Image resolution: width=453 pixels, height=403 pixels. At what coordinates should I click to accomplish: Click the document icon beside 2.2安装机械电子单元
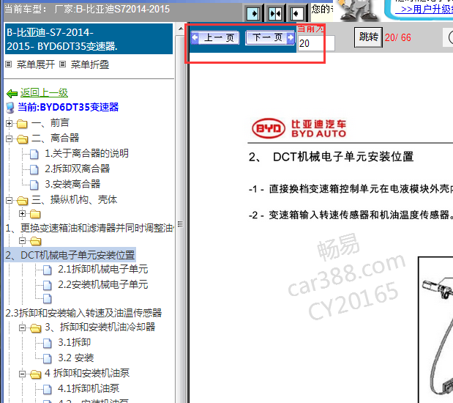47,285
